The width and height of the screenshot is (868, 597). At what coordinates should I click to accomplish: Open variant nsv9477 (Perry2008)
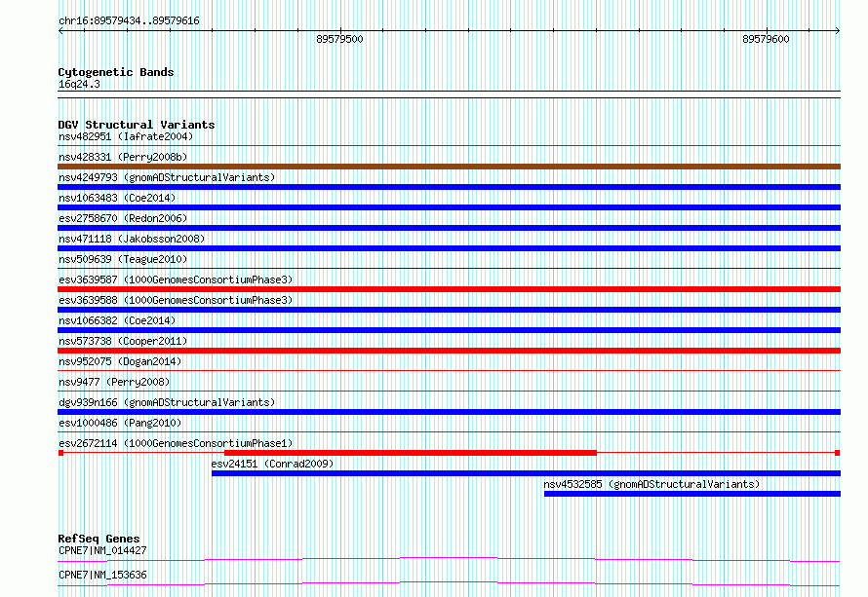114,382
